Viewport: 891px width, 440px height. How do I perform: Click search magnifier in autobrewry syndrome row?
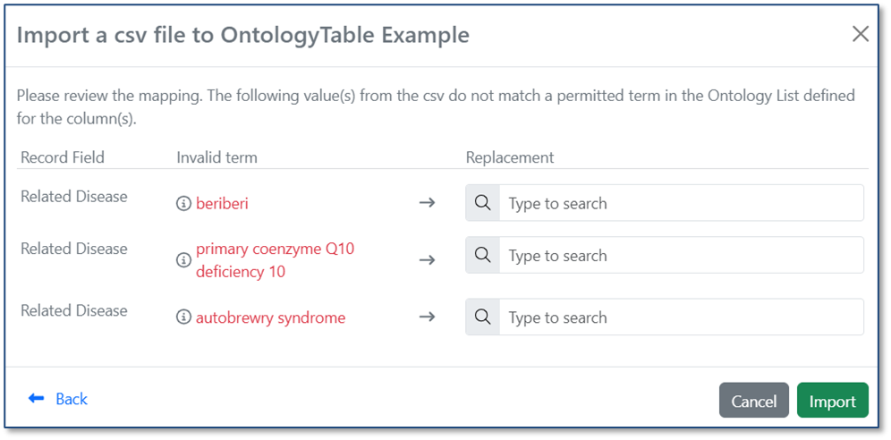pyautogui.click(x=483, y=317)
